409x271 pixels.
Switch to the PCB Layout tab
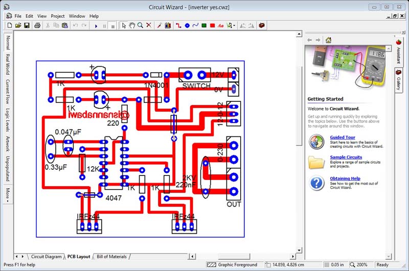(79, 257)
